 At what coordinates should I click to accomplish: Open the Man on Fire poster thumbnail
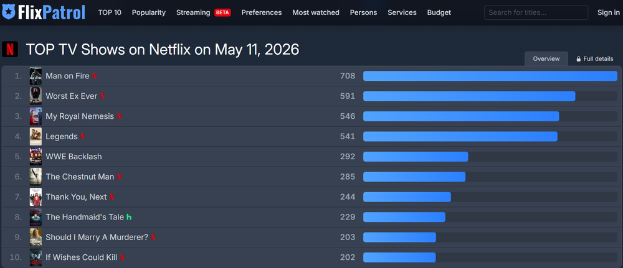(36, 76)
